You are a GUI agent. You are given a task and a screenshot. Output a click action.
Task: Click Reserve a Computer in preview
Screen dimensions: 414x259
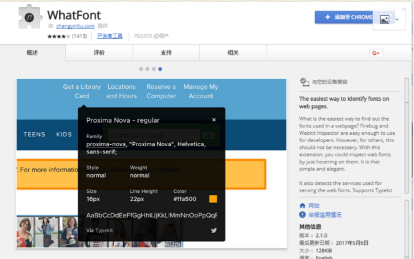(161, 91)
